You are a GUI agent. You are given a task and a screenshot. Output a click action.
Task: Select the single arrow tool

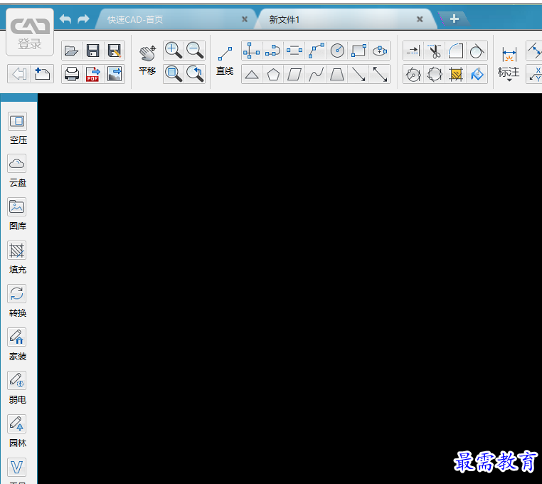coord(358,74)
